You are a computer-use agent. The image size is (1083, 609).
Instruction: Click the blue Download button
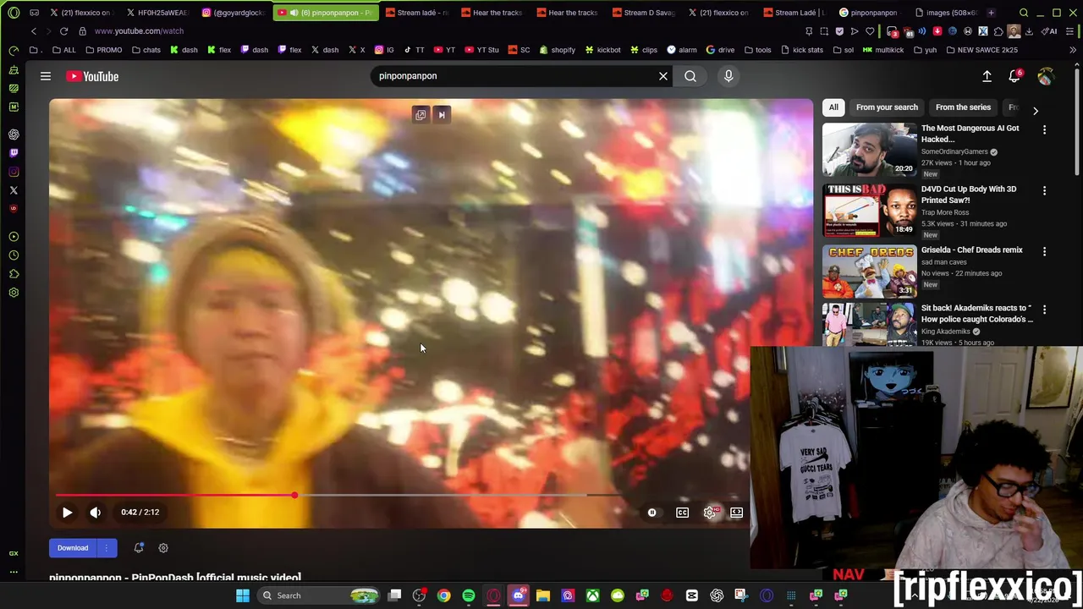73,548
